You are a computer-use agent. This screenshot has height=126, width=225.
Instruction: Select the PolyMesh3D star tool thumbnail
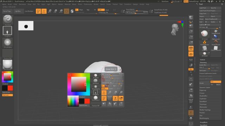tap(216, 32)
